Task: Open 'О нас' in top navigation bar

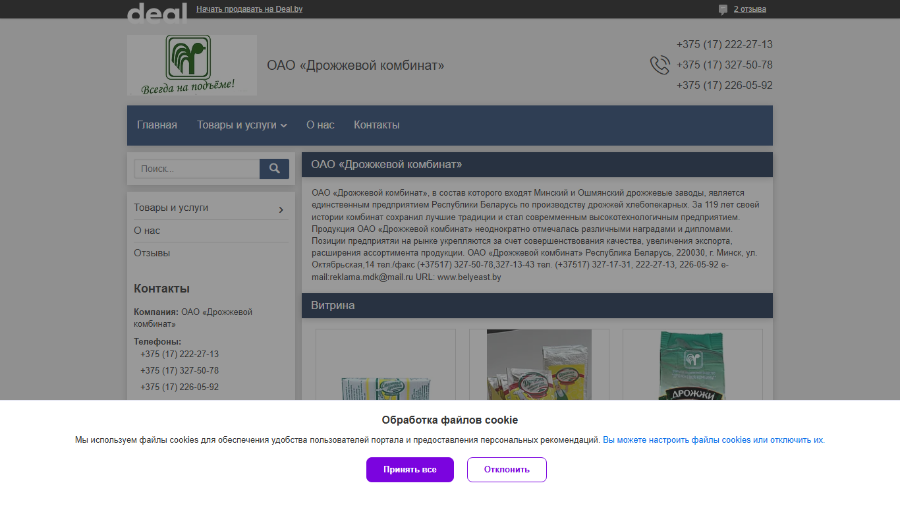Action: click(320, 125)
